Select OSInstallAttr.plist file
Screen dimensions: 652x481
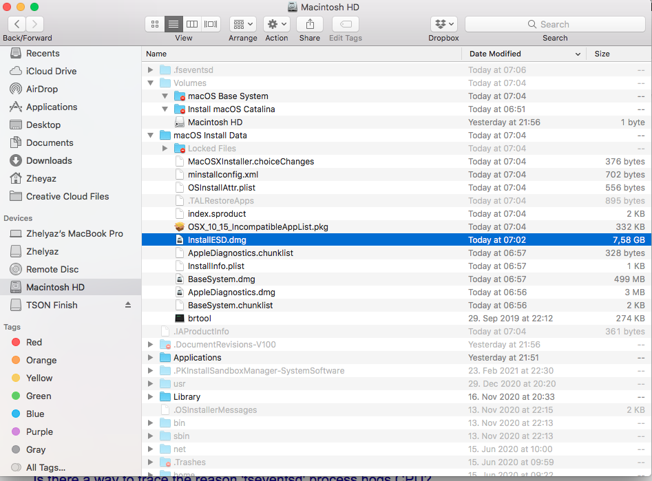pos(397,187)
